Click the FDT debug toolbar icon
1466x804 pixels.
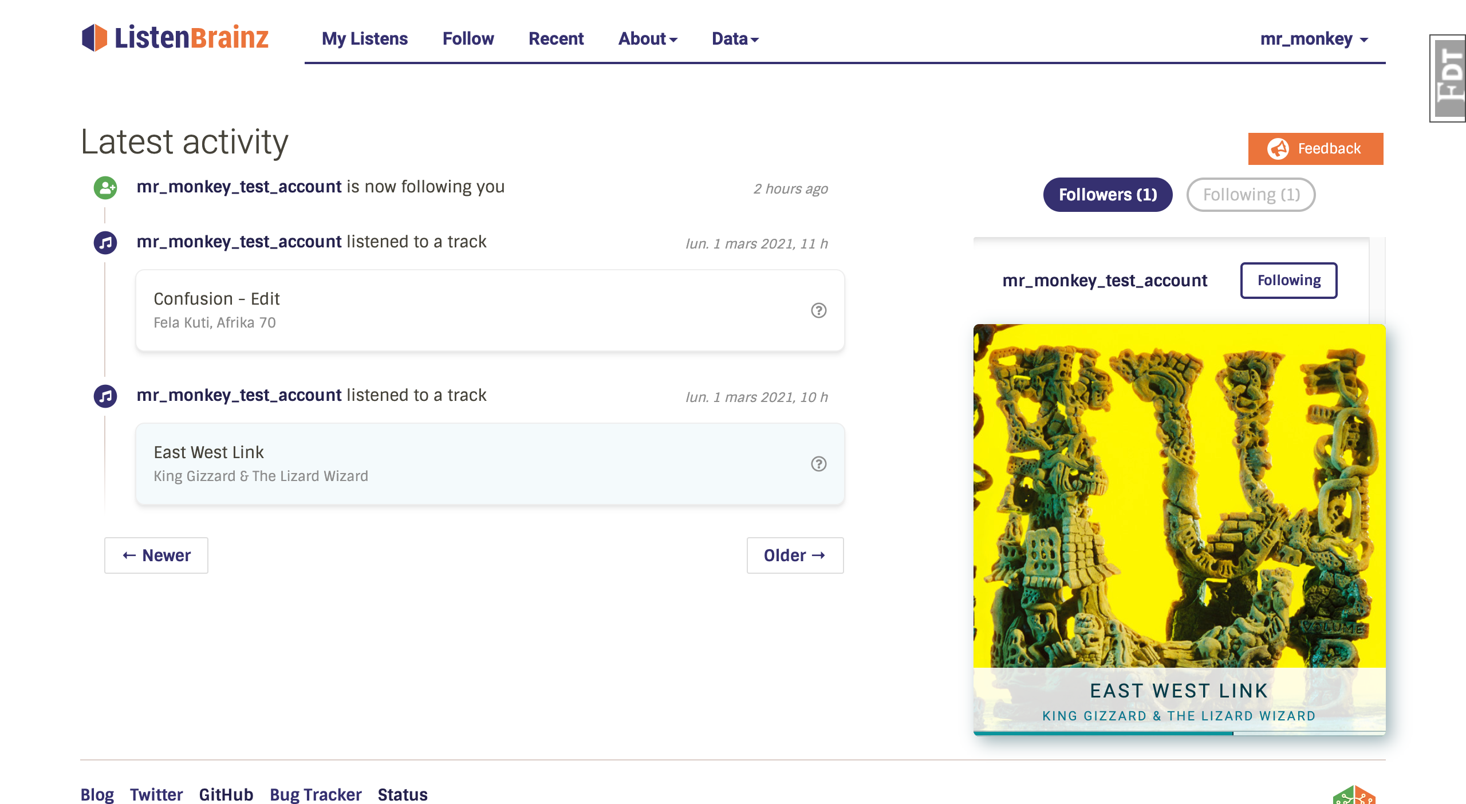point(1449,78)
